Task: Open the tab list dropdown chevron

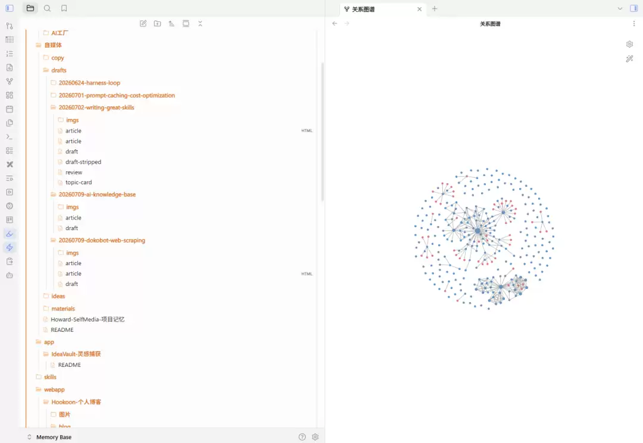Action: 620,8
